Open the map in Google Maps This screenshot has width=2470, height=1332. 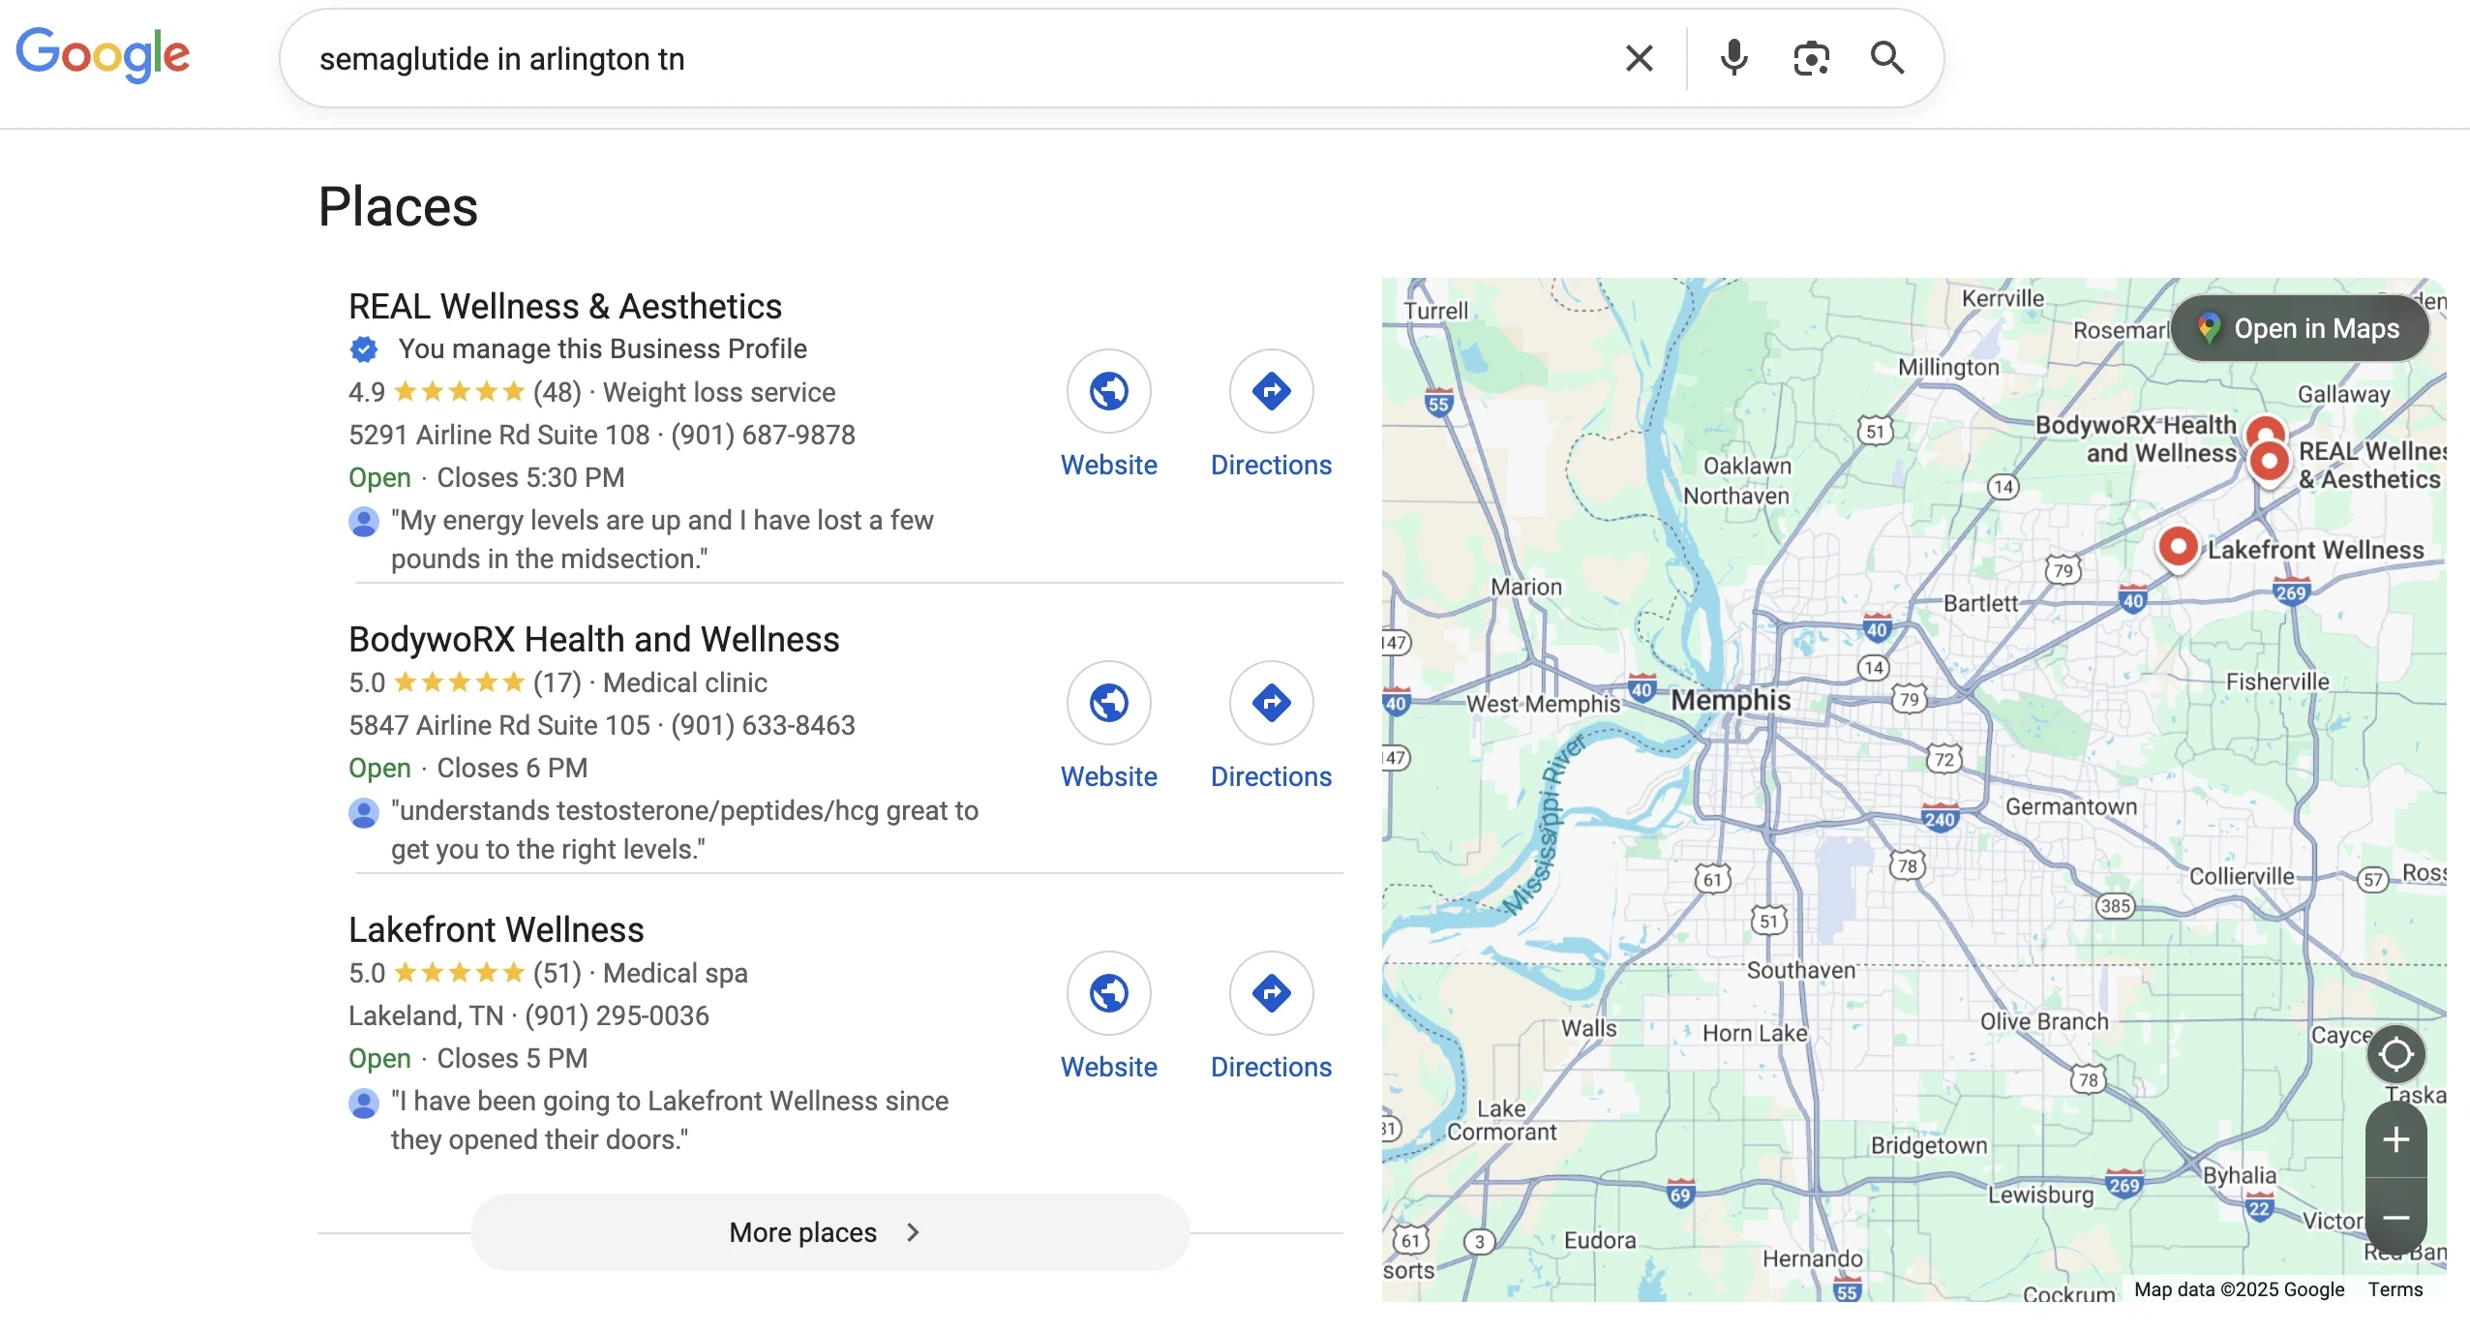pos(2300,329)
